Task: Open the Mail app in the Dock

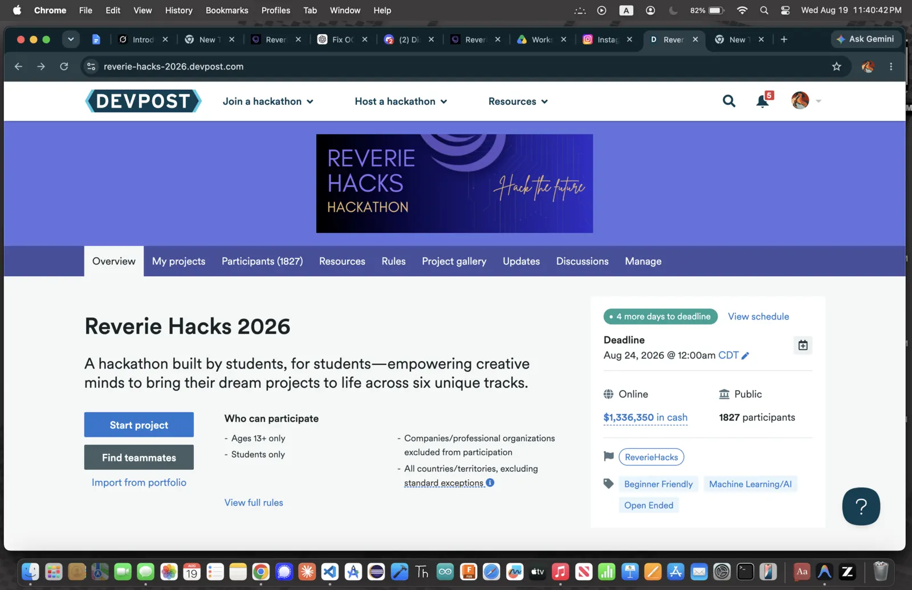Action: pyautogui.click(x=699, y=571)
